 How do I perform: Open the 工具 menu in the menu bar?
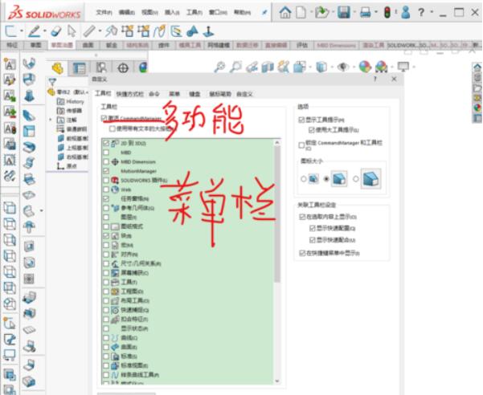194,13
